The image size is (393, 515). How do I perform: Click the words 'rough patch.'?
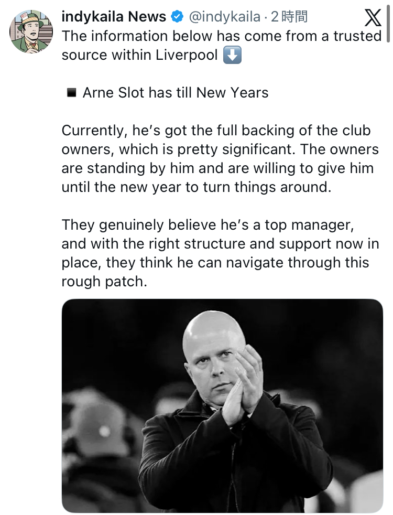tap(103, 282)
